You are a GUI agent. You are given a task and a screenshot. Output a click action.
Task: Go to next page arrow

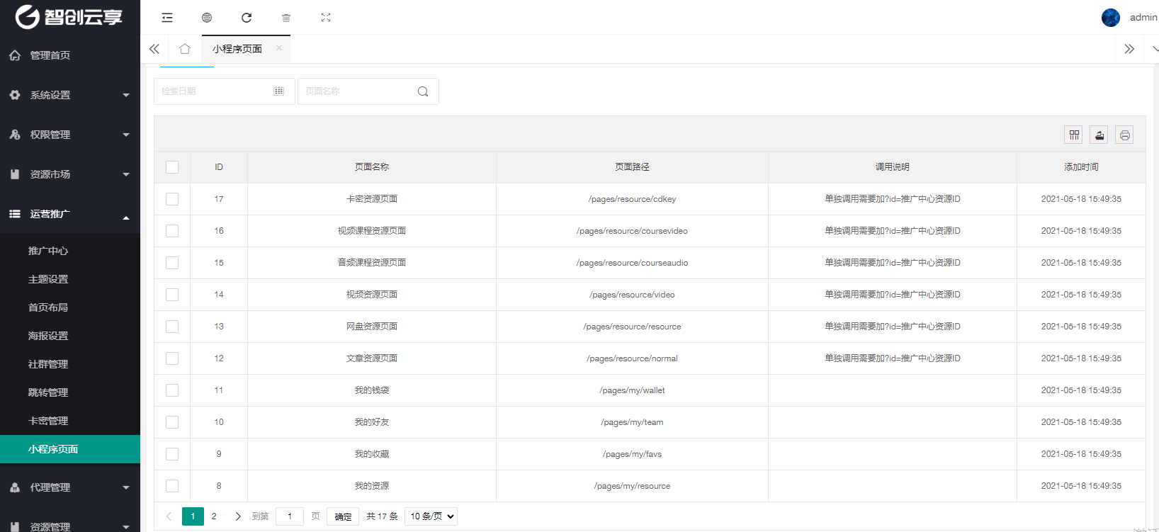point(238,516)
